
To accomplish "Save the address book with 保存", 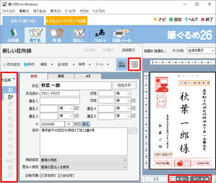I will [x=29, y=64].
